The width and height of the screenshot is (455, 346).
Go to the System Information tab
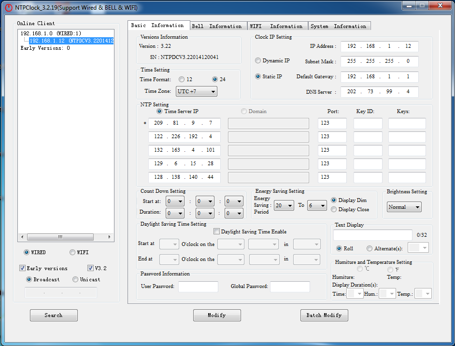pos(338,26)
